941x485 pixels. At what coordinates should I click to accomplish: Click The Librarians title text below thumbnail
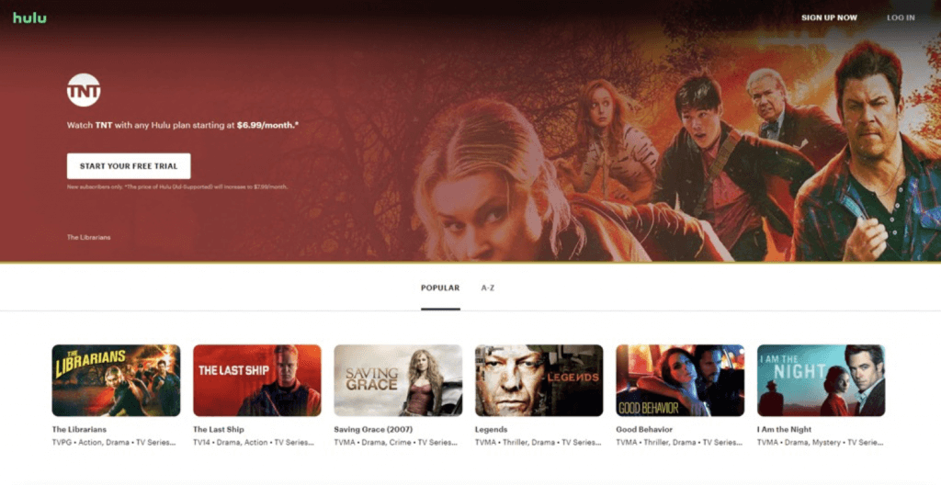(79, 429)
